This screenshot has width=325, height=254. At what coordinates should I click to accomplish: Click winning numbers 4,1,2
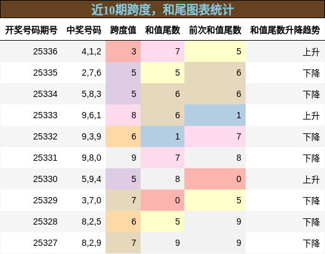click(x=91, y=51)
